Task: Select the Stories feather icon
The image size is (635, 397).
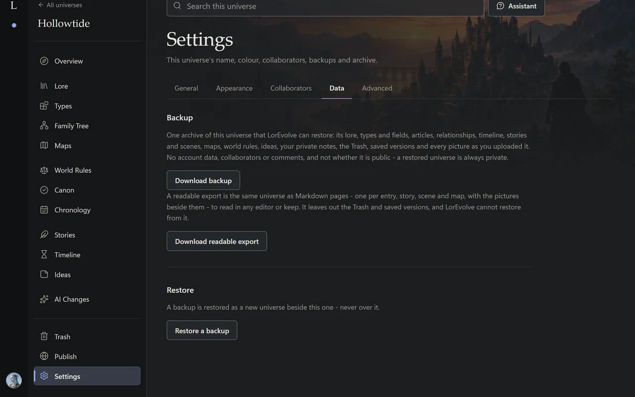Action: point(44,235)
